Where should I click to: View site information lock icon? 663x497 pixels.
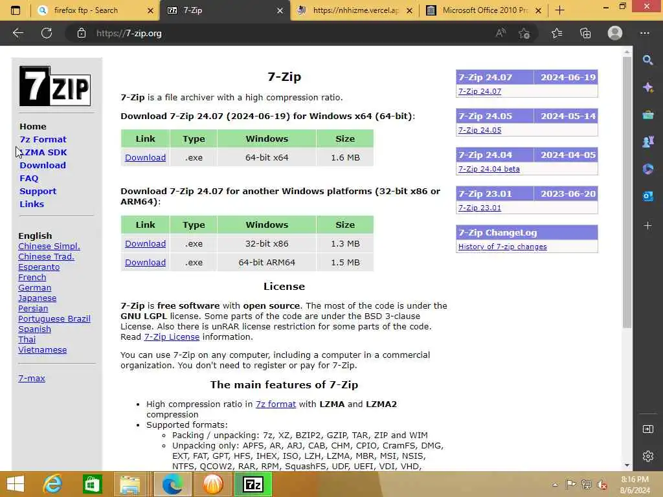coord(82,33)
